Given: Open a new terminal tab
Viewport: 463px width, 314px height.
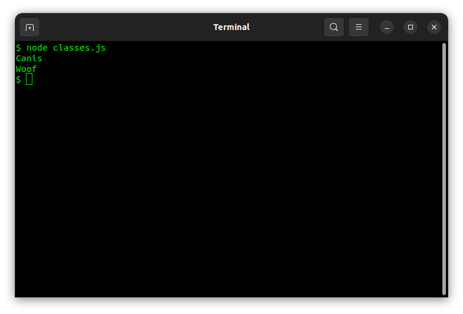Looking at the screenshot, I should point(29,27).
